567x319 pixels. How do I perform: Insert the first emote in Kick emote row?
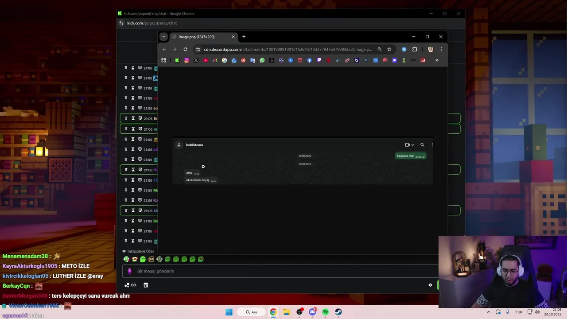click(x=126, y=259)
